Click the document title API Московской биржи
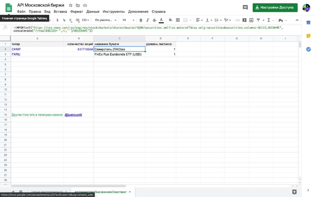 tap(41, 5)
